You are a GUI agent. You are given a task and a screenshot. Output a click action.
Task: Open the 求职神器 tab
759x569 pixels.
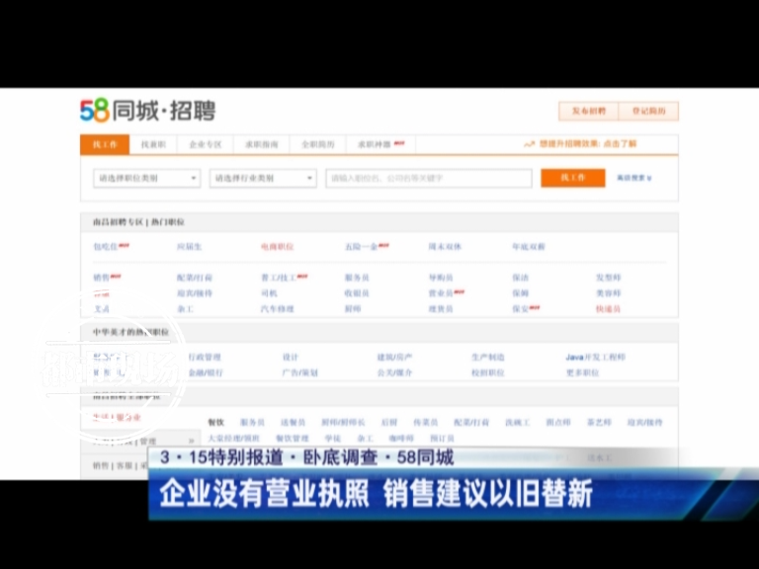click(380, 144)
